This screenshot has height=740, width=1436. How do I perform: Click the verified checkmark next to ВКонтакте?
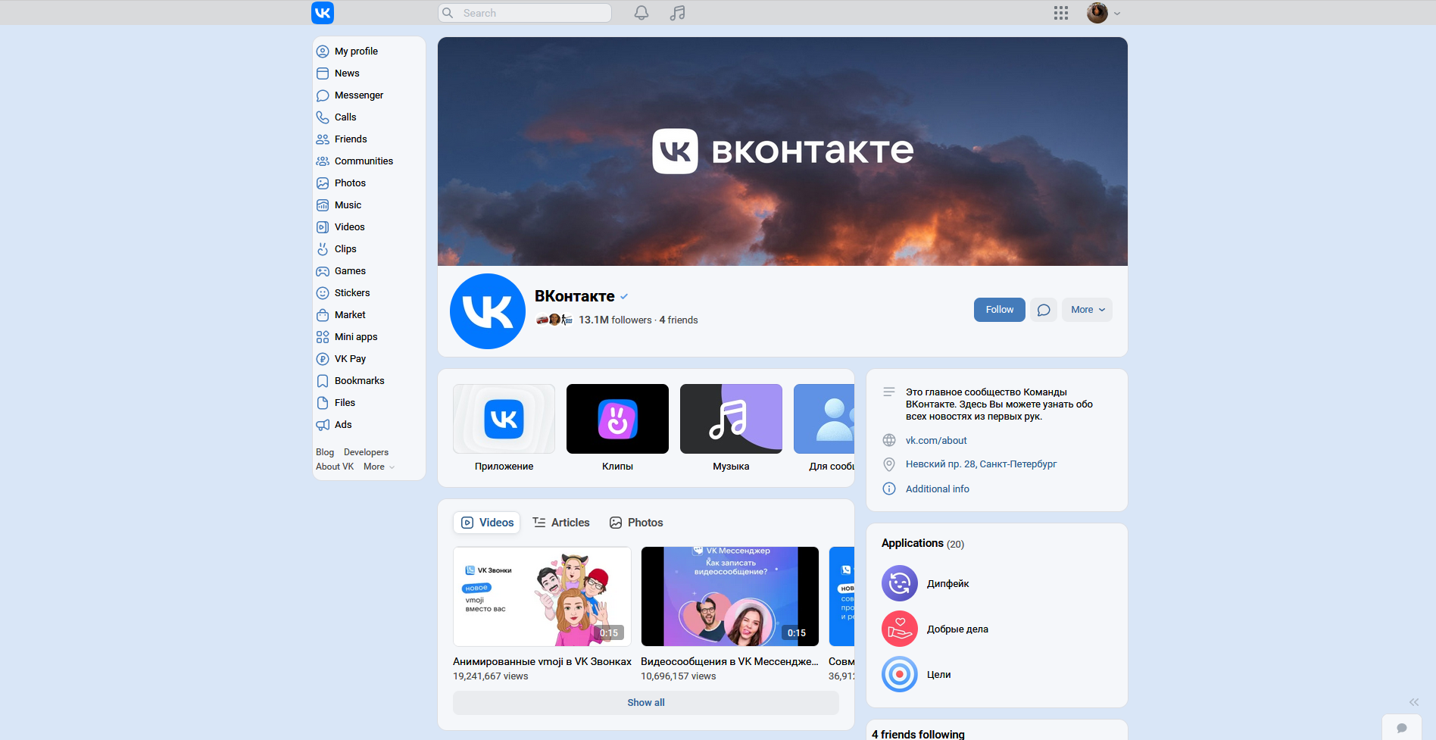click(x=624, y=297)
